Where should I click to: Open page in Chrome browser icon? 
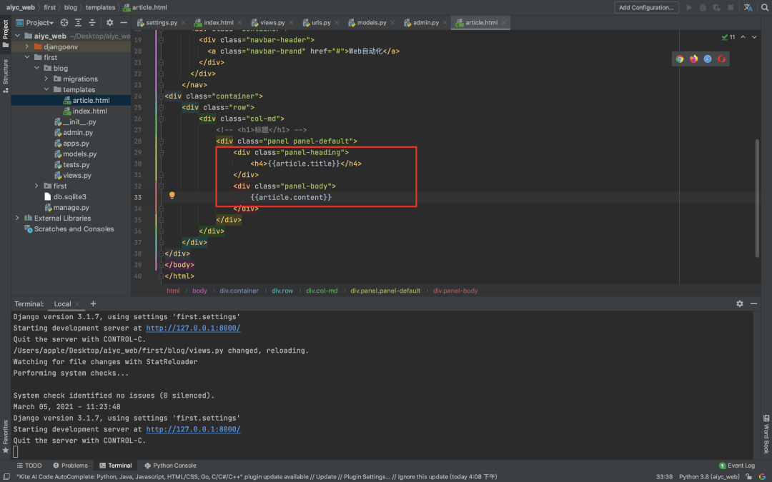point(680,59)
